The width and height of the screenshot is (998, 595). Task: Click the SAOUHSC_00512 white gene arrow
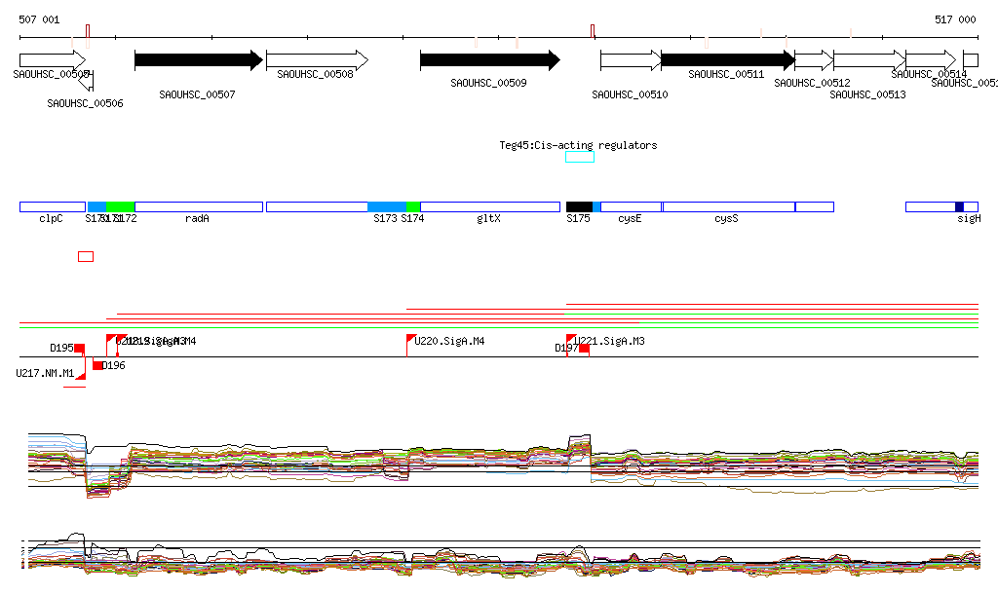tap(814, 60)
